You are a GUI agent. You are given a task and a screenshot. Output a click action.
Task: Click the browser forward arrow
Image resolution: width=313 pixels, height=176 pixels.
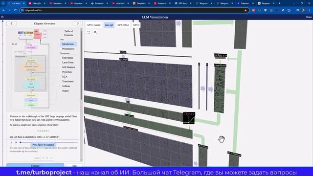9,10
